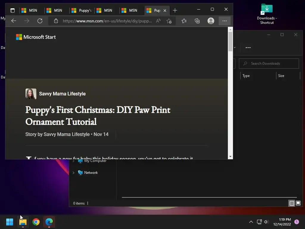305x229 pixels.
Task: Open File Explorer from the taskbar
Action: click(x=23, y=222)
